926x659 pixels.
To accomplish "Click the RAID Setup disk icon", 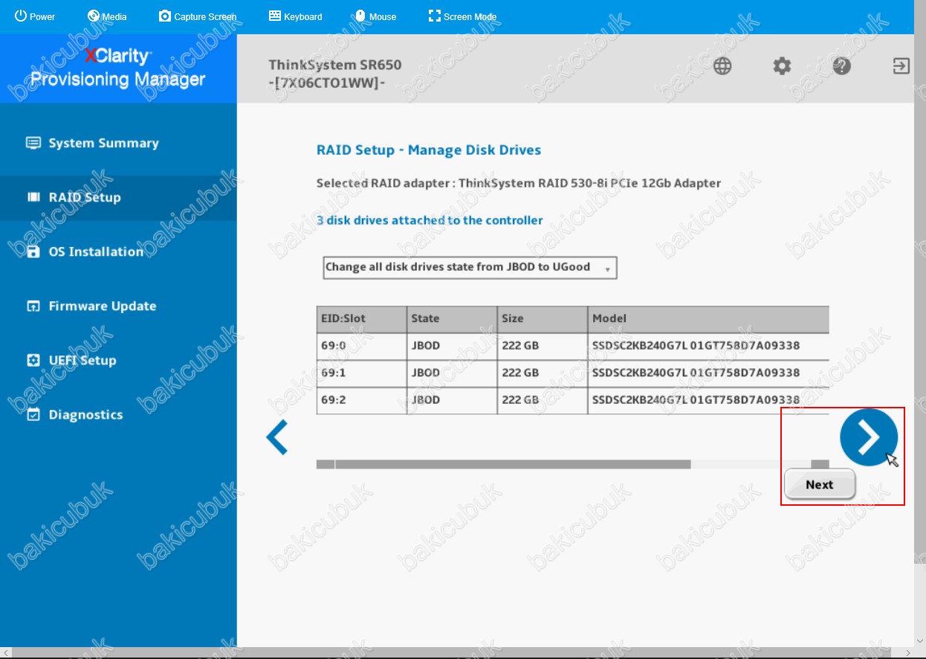I will coord(33,197).
